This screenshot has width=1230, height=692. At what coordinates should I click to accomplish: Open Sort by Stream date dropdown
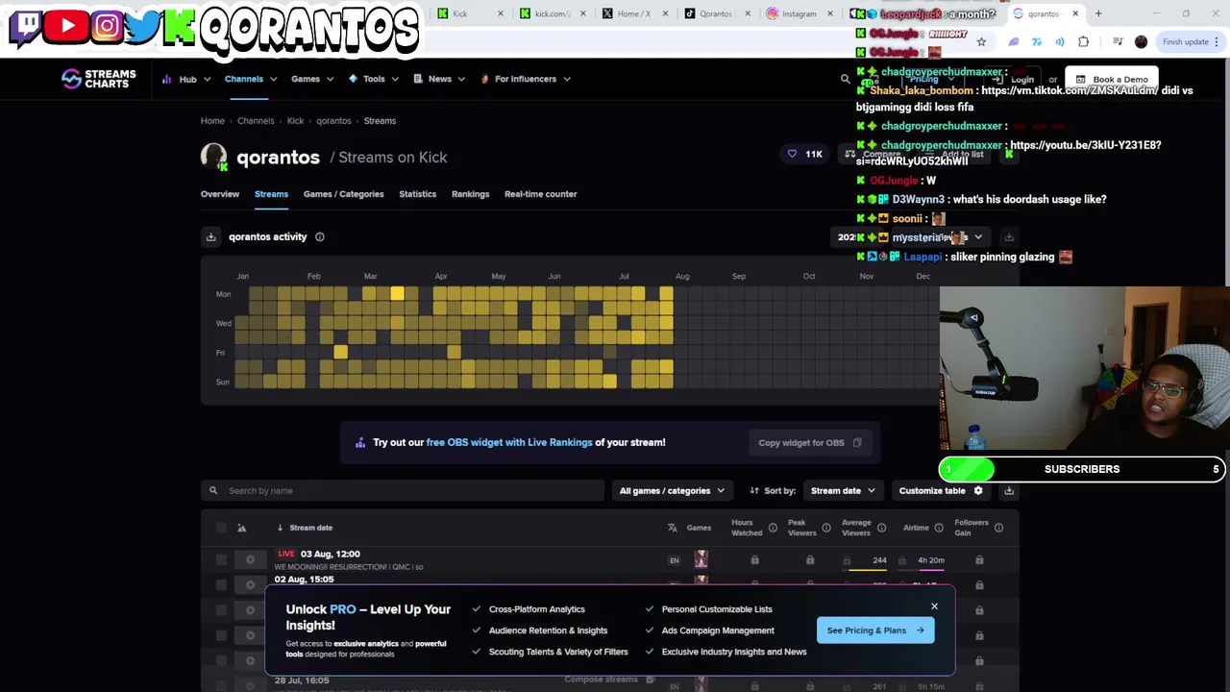point(843,491)
